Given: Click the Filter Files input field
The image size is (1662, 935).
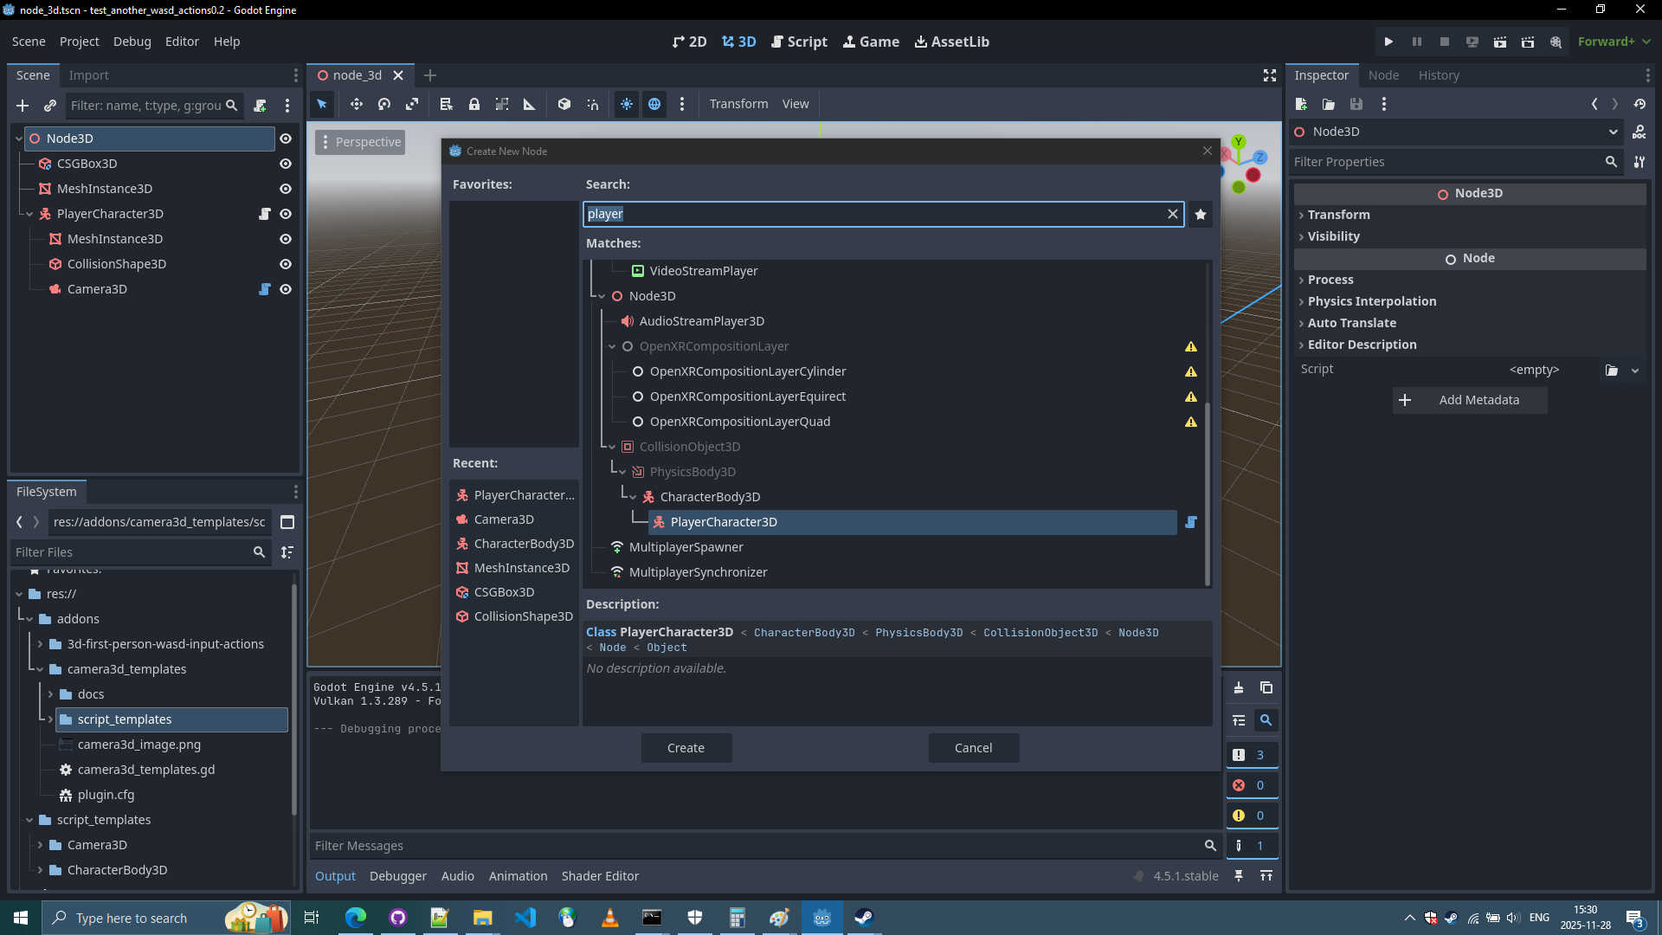Looking at the screenshot, I should coord(130,552).
